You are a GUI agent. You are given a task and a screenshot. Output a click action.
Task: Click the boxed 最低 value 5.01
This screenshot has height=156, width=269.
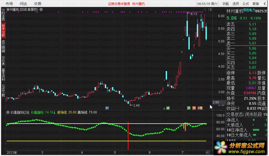point(252,83)
